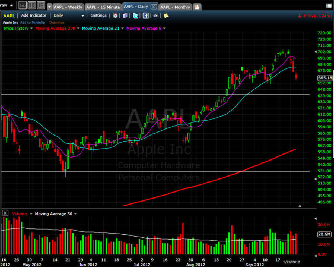Click the current price tag 665.18
This screenshot has width=334, height=267.
click(325, 78)
